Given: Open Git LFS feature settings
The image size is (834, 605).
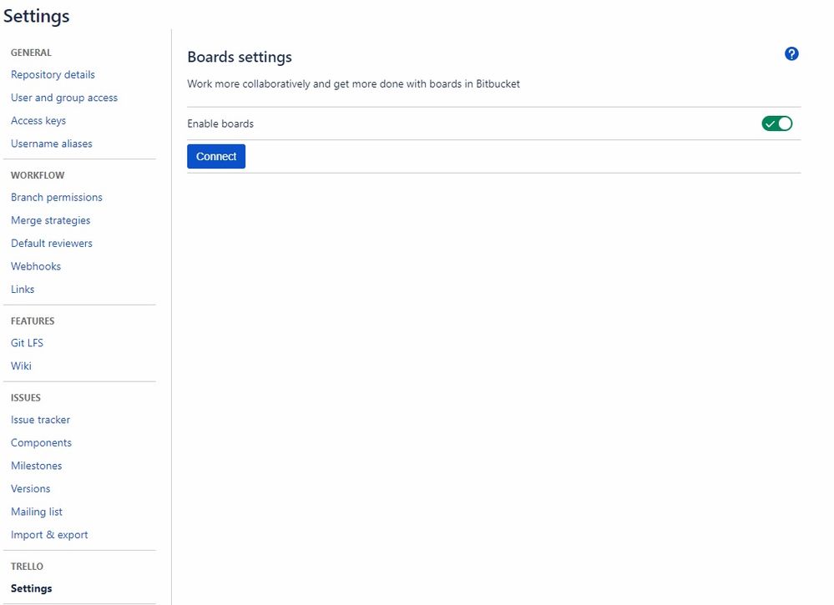Looking at the screenshot, I should click(x=27, y=343).
